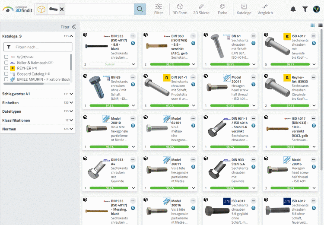324x225 pixels.
Task: Expand the Schlagworte filter section
Action: tap(71, 94)
